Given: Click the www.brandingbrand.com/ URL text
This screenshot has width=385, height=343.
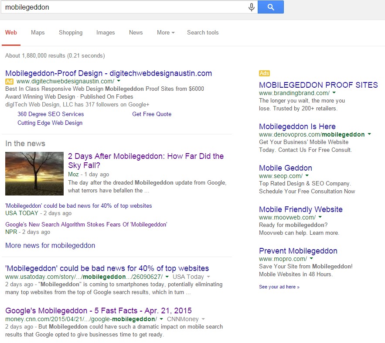Looking at the screenshot, I should pyautogui.click(x=294, y=93).
